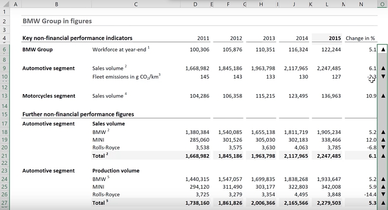
Task: Click the up arrow in production Total row
Action: [383, 203]
